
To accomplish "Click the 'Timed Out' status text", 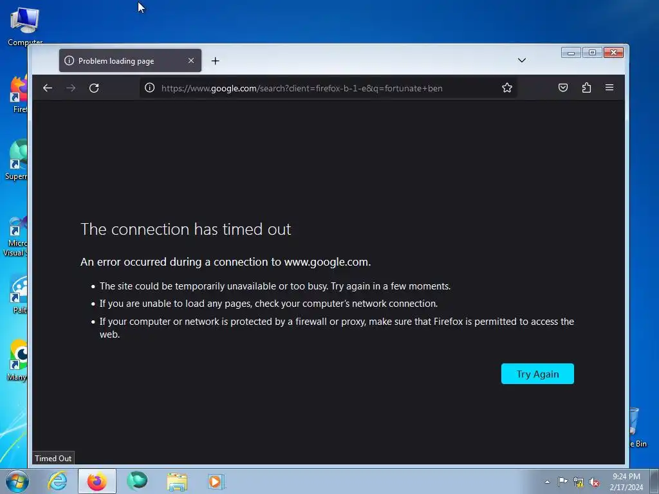I will tap(53, 458).
